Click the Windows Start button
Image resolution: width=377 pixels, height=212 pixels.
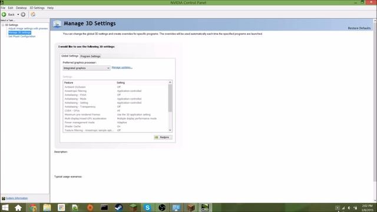pos(5,208)
